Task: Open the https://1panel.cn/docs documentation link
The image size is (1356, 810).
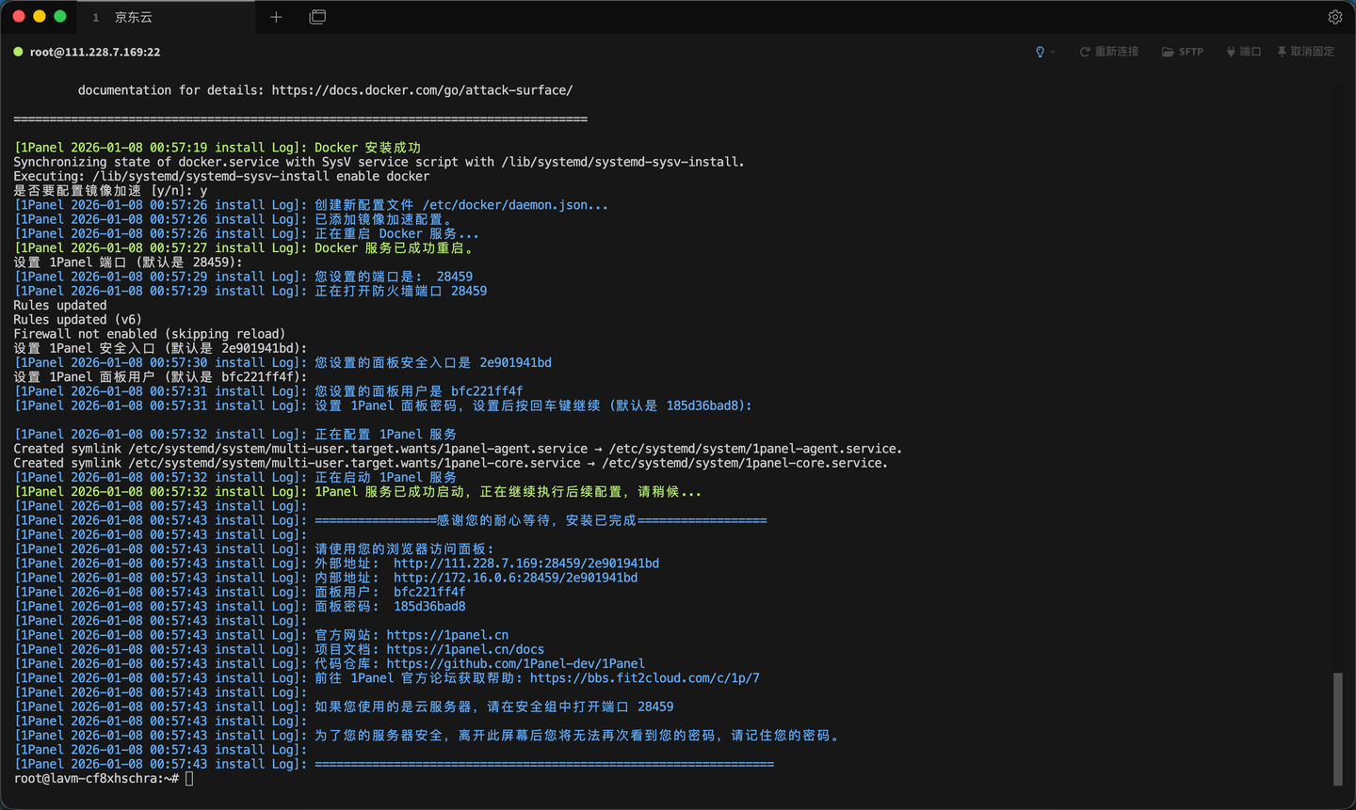Action: click(465, 649)
